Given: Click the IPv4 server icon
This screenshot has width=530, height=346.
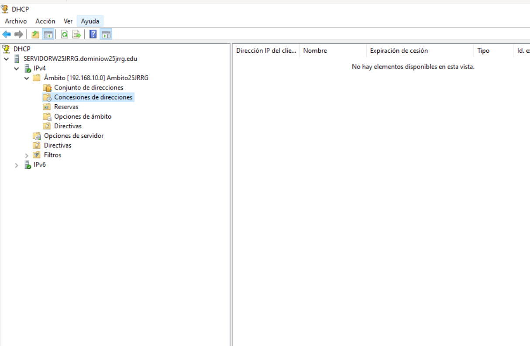Looking at the screenshot, I should (28, 68).
